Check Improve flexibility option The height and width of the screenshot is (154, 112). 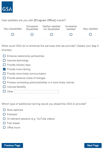[4, 87]
